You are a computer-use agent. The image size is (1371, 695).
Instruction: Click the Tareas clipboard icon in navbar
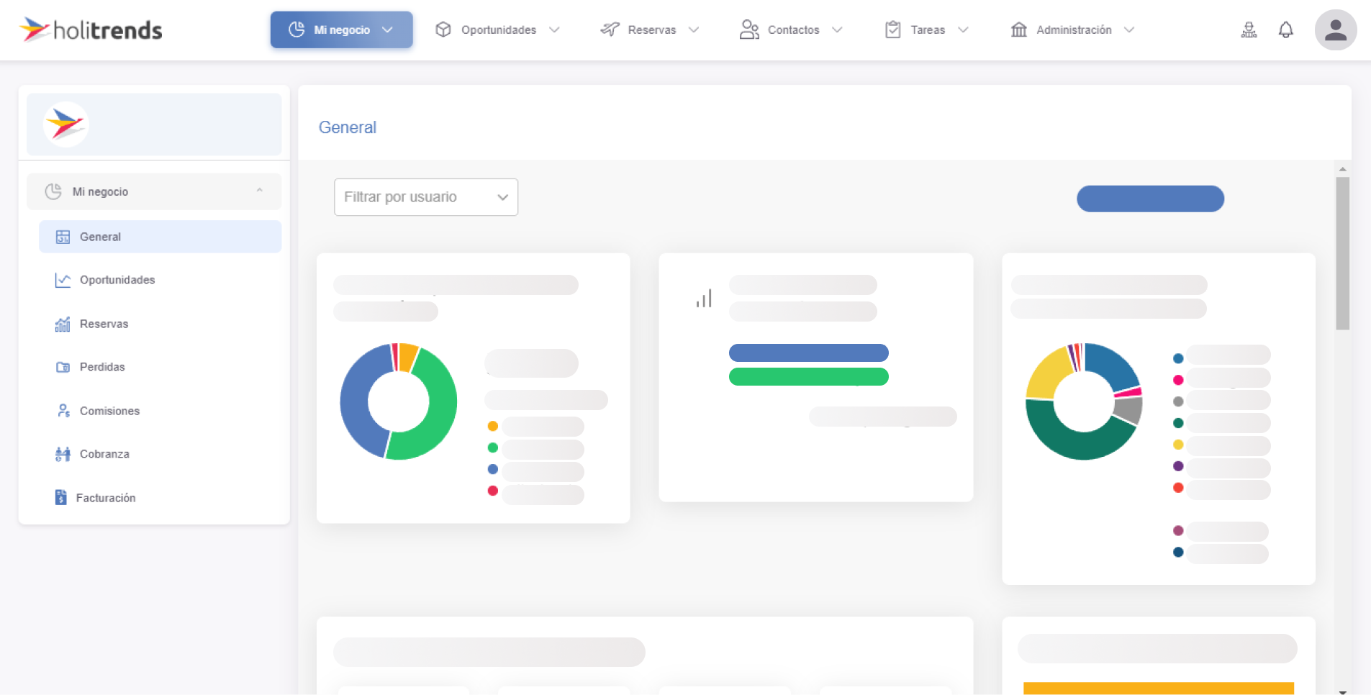[x=893, y=29]
